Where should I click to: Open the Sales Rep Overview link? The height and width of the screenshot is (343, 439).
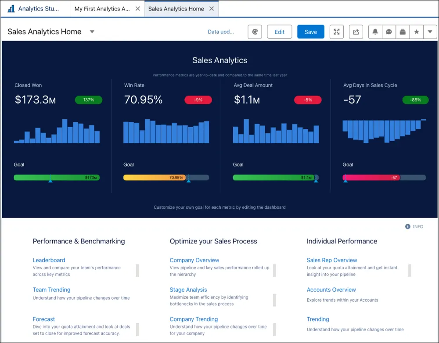pos(332,260)
